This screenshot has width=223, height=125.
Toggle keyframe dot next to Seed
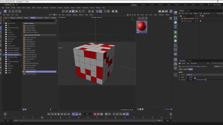[x=179, y=77]
